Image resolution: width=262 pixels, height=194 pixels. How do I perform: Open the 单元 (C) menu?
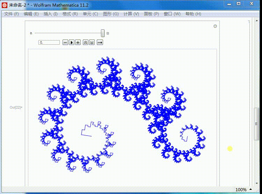coord(90,14)
